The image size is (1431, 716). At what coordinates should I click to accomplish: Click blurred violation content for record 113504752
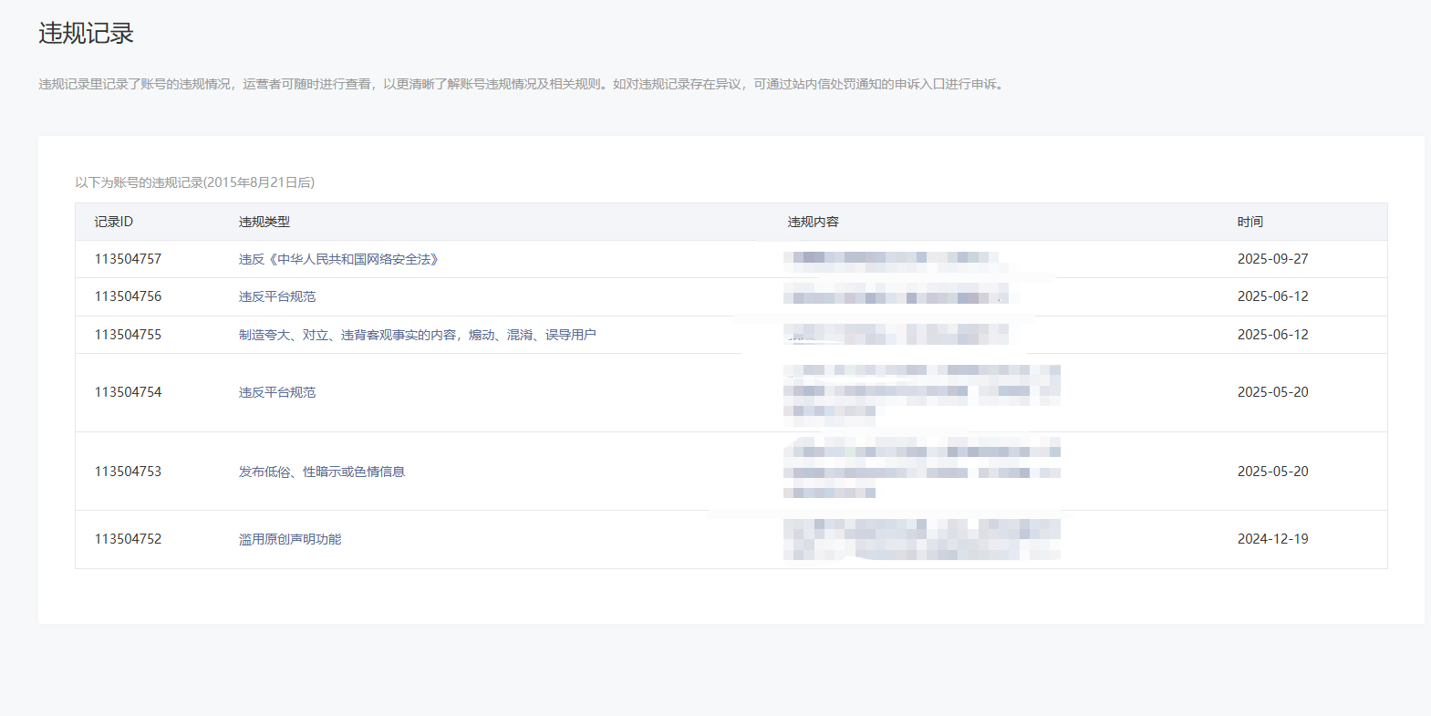[x=921, y=539]
